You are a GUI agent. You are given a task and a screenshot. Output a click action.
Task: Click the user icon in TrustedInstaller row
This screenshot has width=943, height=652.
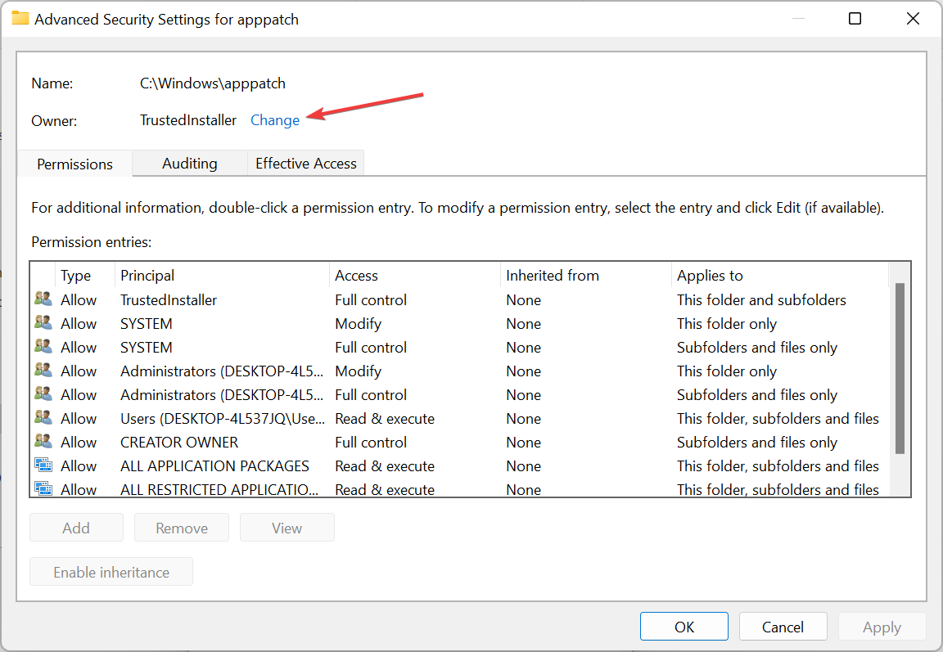[43, 299]
